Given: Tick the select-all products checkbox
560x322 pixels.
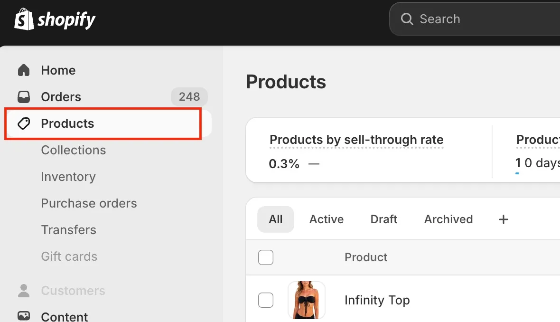Looking at the screenshot, I should 266,257.
